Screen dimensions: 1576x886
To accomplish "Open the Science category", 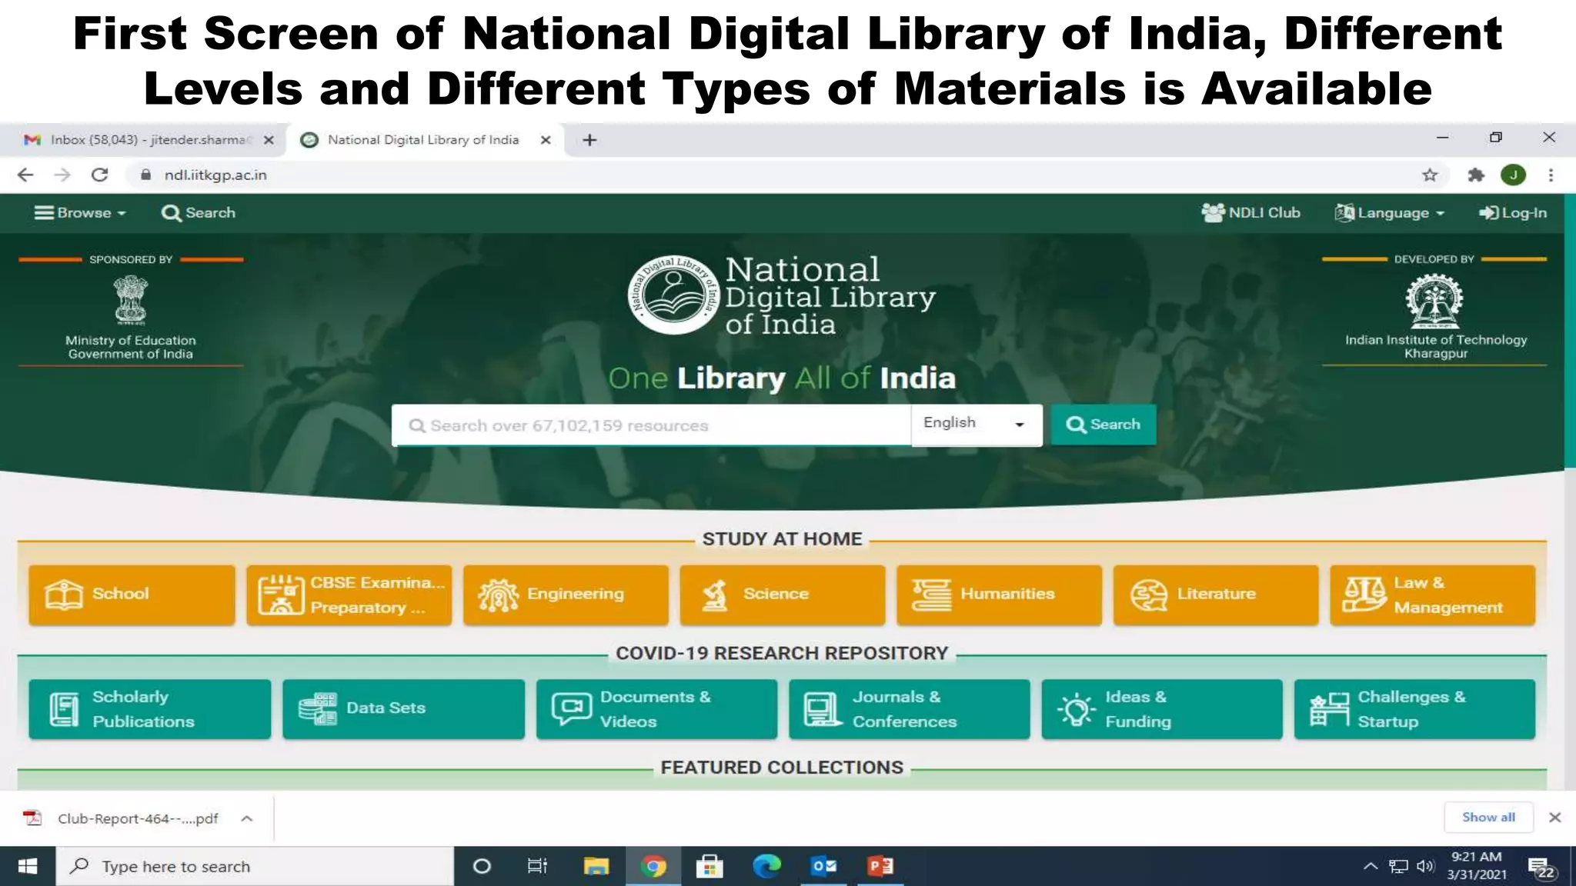I will pyautogui.click(x=783, y=595).
